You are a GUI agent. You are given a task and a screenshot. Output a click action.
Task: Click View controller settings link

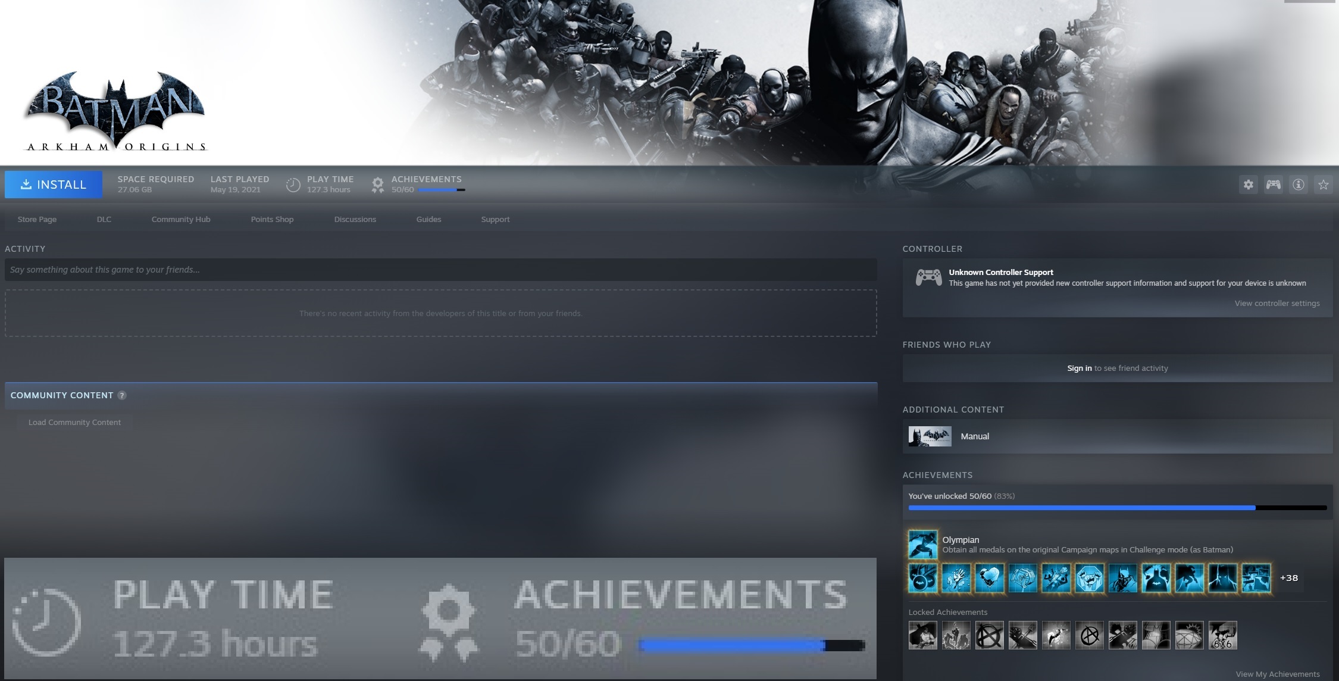click(1277, 303)
